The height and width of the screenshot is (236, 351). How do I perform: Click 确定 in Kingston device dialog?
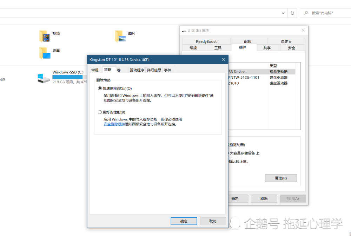click(x=184, y=221)
